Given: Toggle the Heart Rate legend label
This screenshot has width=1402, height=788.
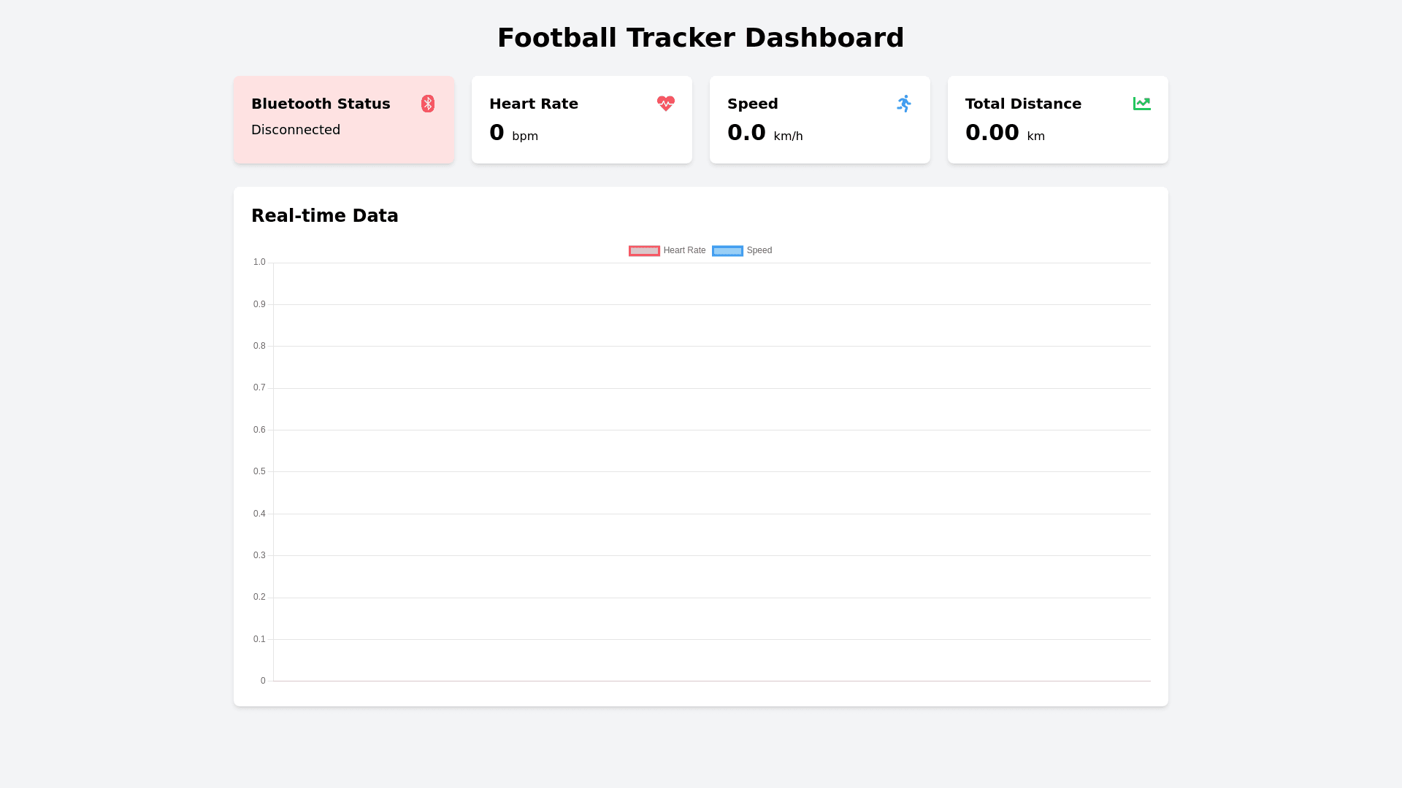Looking at the screenshot, I should click(684, 250).
